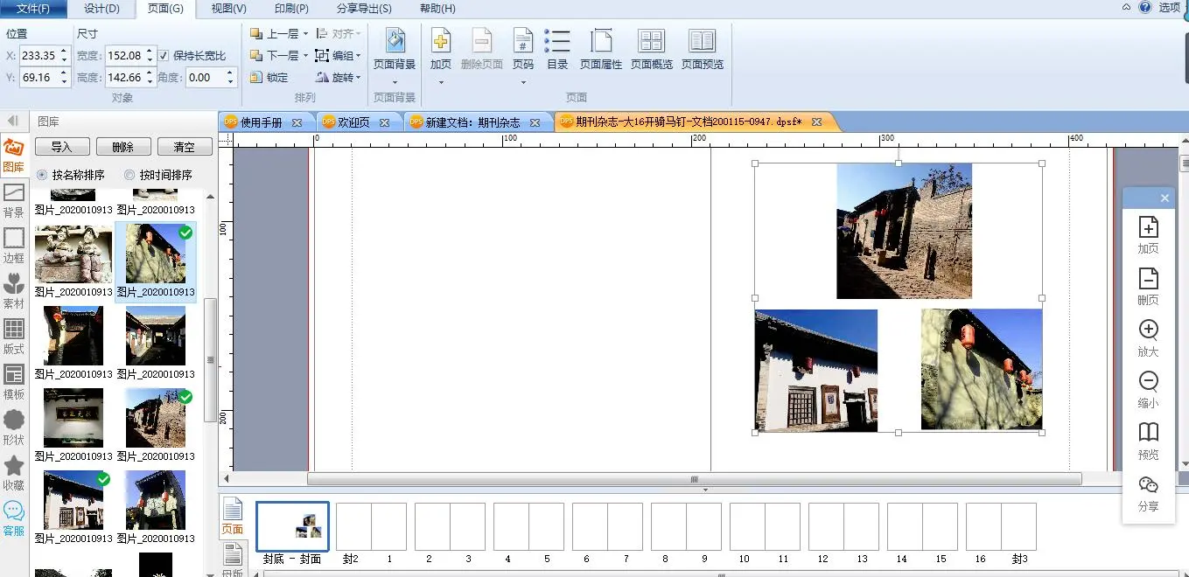The height and width of the screenshot is (577, 1189).
Task: Select 按名称排序 sort by name option
Action: (42, 175)
